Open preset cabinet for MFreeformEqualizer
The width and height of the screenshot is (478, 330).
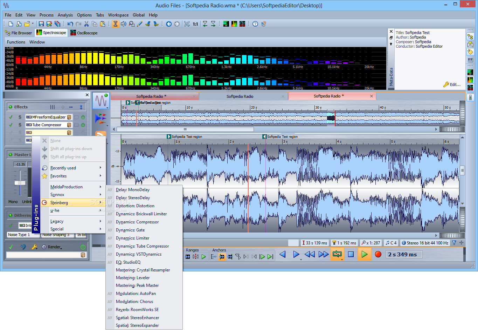pos(69,117)
